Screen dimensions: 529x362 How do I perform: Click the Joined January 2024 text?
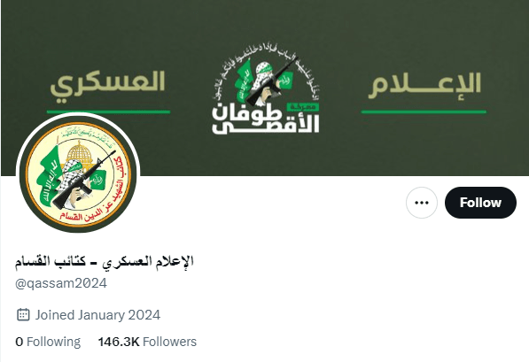coord(97,315)
